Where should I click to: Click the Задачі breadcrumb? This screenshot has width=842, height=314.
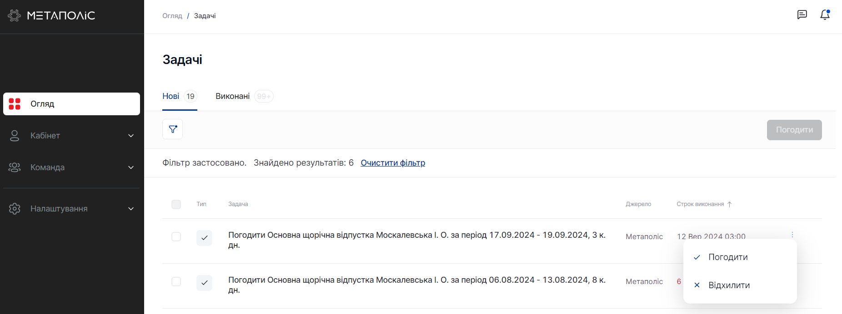[205, 16]
